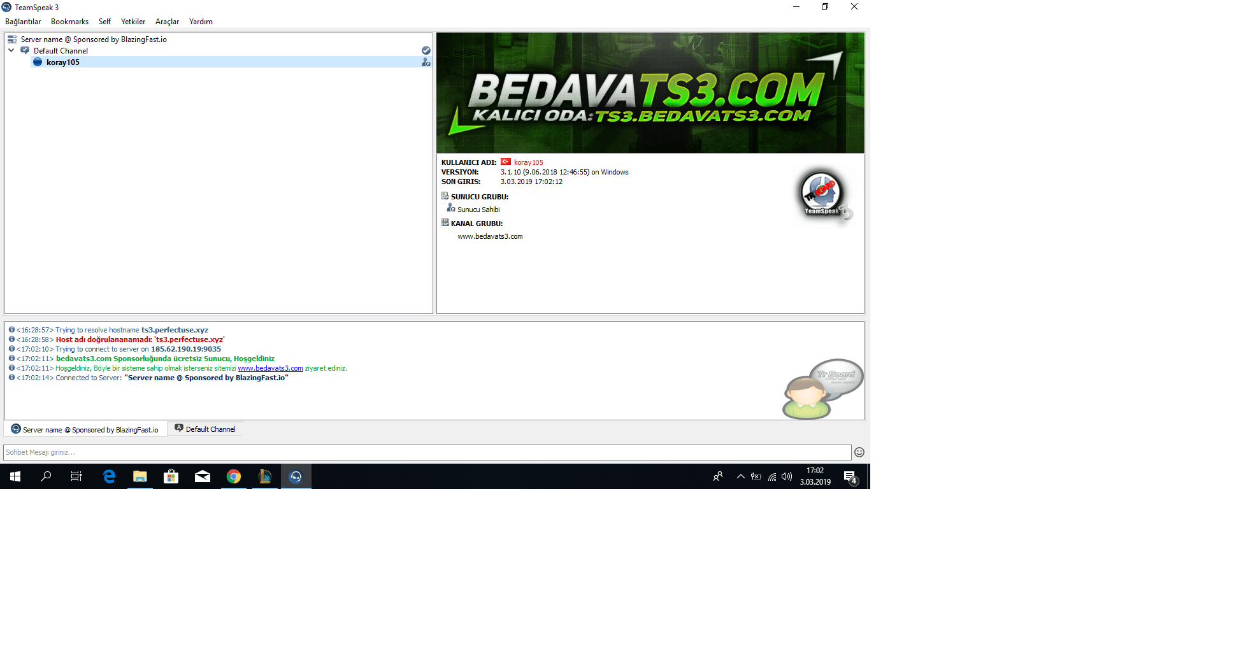Open the Bookmarks menu
Screen dimensions: 1241x670
tap(69, 22)
